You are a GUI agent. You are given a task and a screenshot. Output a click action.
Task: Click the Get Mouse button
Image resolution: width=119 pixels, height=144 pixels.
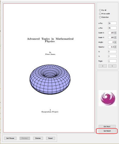(x=10, y=138)
